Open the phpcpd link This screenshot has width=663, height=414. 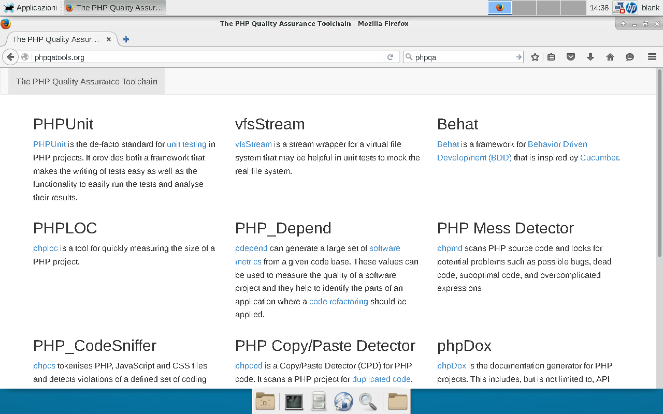click(x=249, y=365)
